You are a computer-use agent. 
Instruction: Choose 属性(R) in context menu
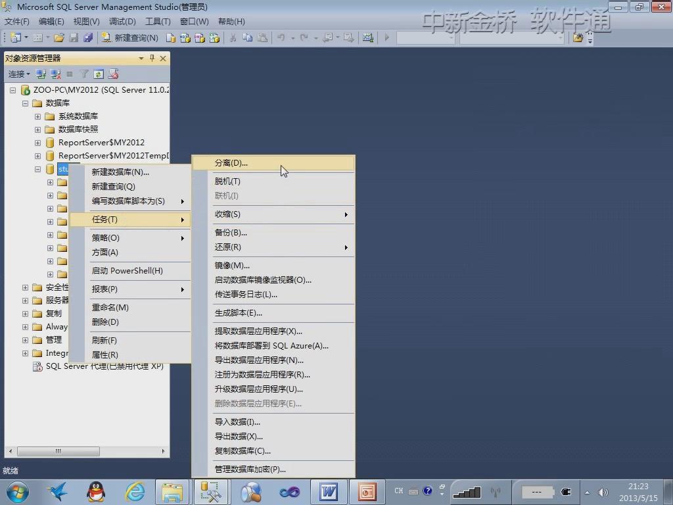[x=130, y=355]
